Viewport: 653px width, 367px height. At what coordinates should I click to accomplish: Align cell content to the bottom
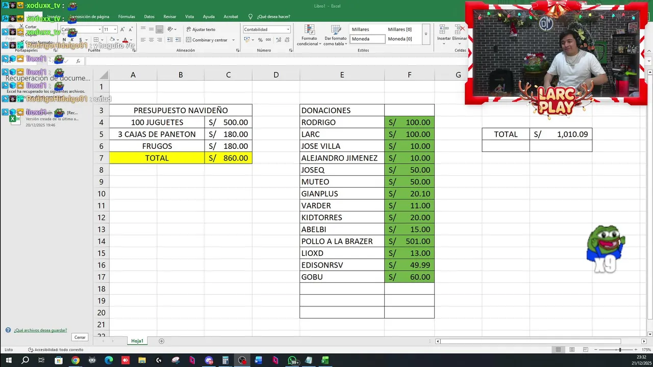[x=159, y=30]
